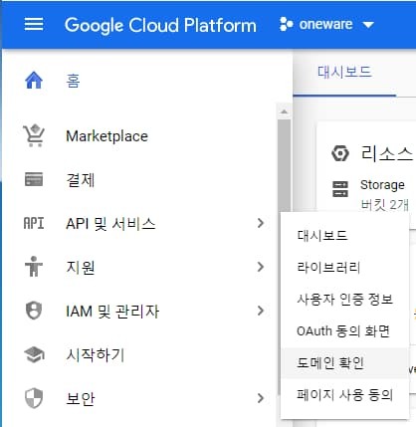Select OAuth 동의 화면 menu entry

click(344, 331)
